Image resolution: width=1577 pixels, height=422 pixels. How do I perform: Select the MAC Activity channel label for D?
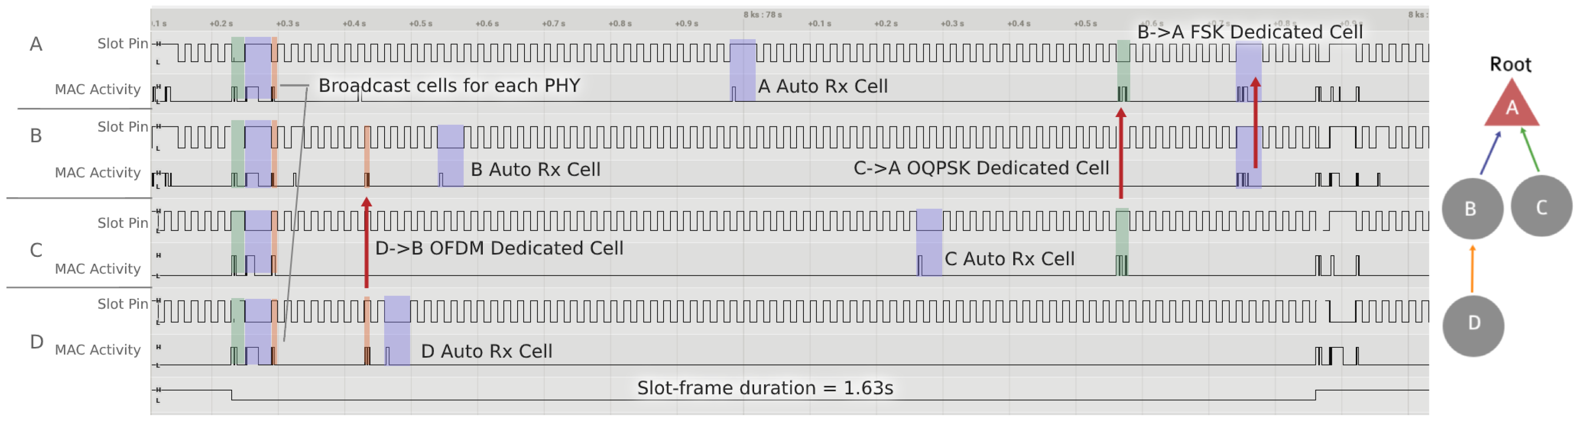pyautogui.click(x=98, y=350)
